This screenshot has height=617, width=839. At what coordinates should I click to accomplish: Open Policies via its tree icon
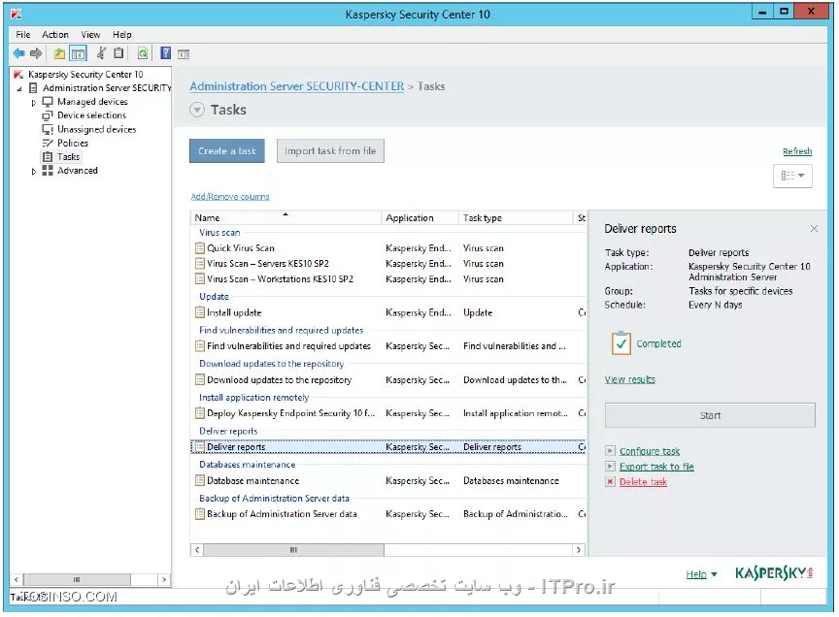click(48, 143)
